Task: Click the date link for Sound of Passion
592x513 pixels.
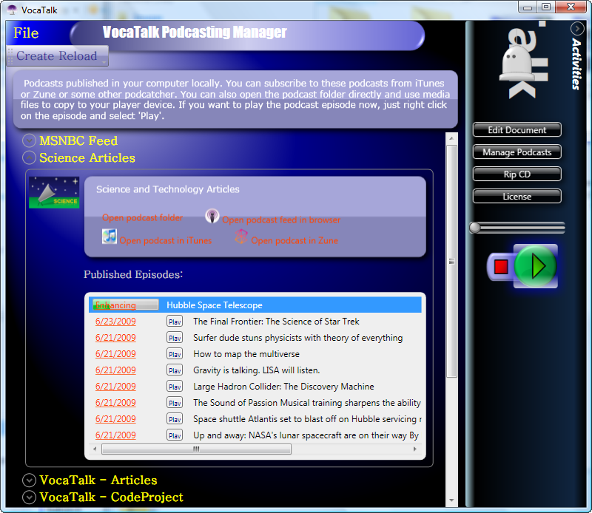Action: [x=115, y=402]
